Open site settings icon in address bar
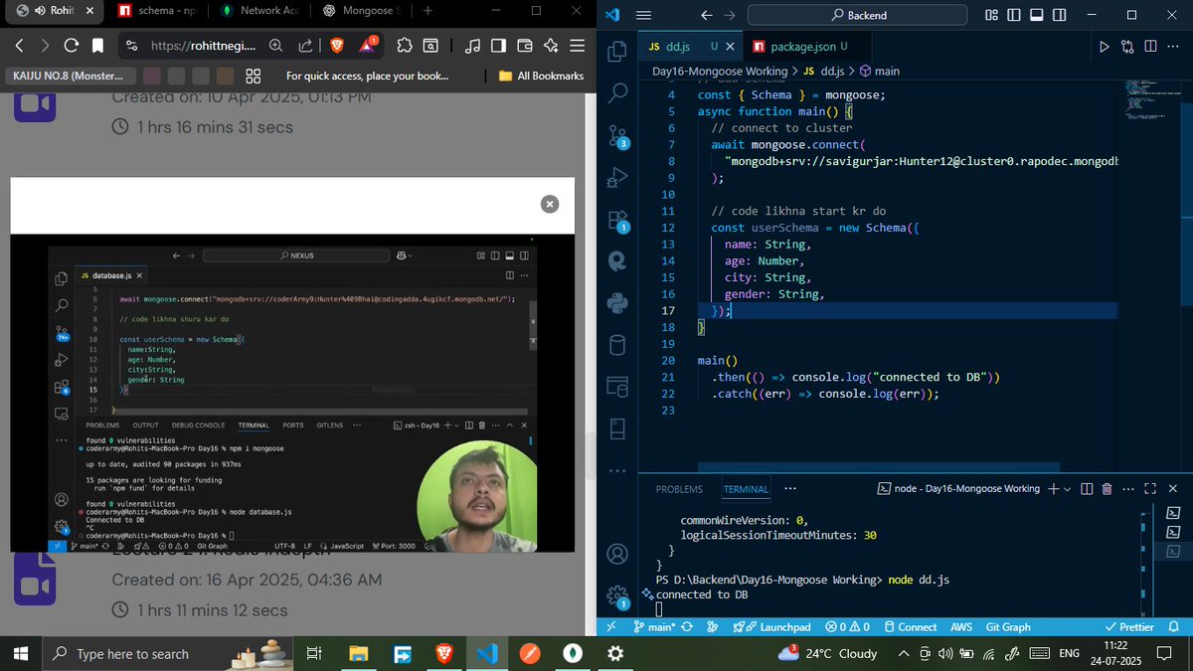Screen dimensions: 1193x671 coord(131,46)
